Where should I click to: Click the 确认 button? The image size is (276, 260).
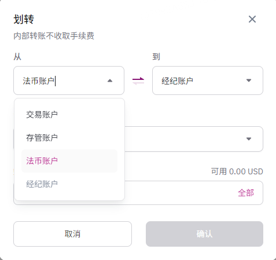click(x=204, y=234)
